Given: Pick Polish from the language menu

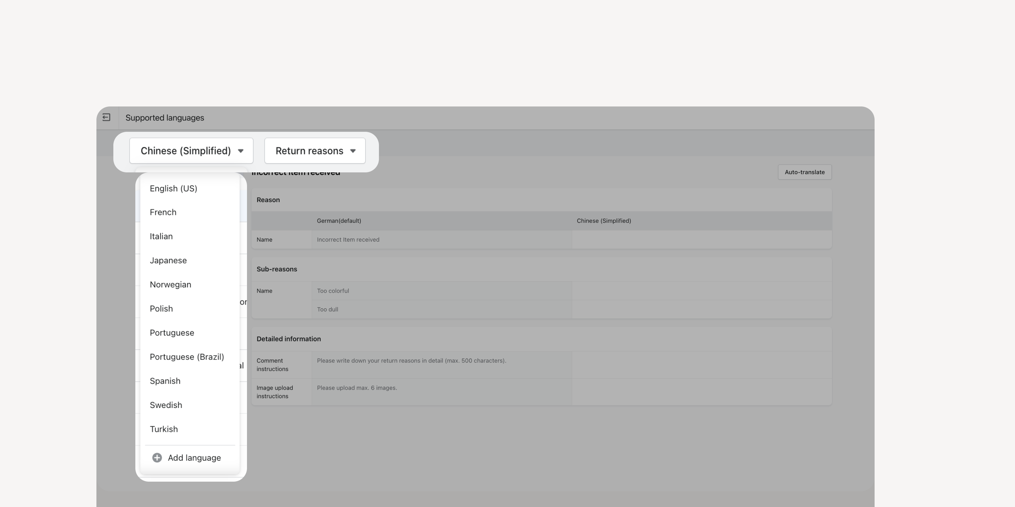Looking at the screenshot, I should click(x=190, y=309).
